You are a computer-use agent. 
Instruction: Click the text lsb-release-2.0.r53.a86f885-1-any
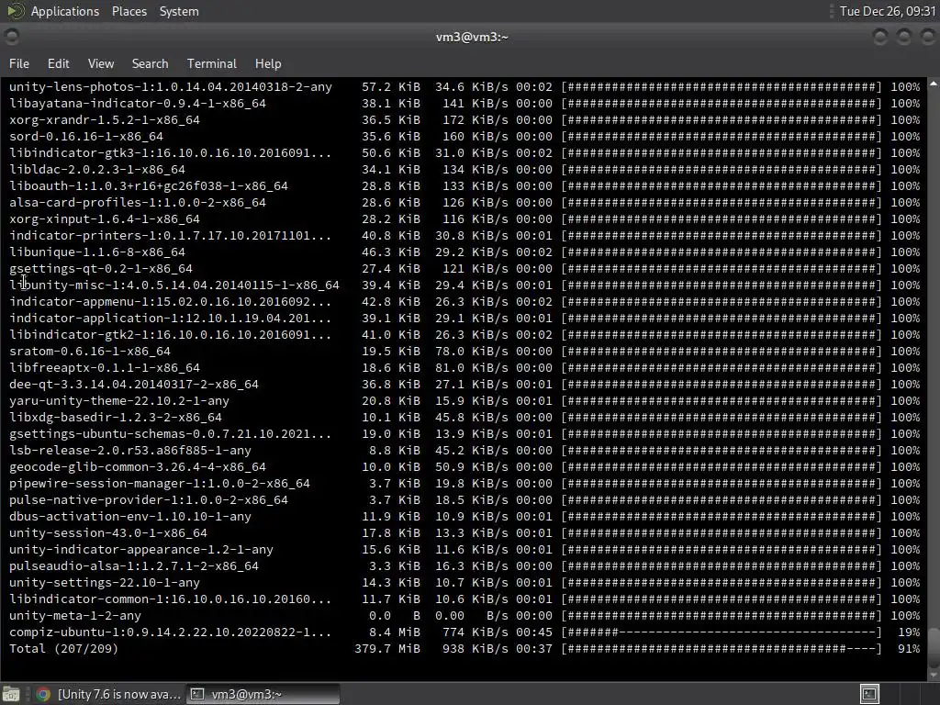[x=130, y=450]
